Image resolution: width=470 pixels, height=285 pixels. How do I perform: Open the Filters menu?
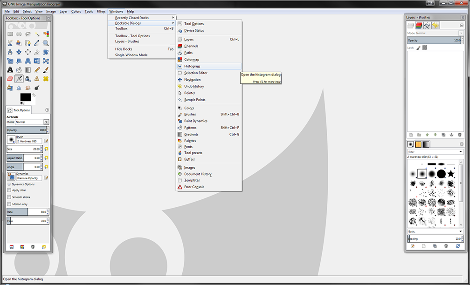pyautogui.click(x=101, y=11)
